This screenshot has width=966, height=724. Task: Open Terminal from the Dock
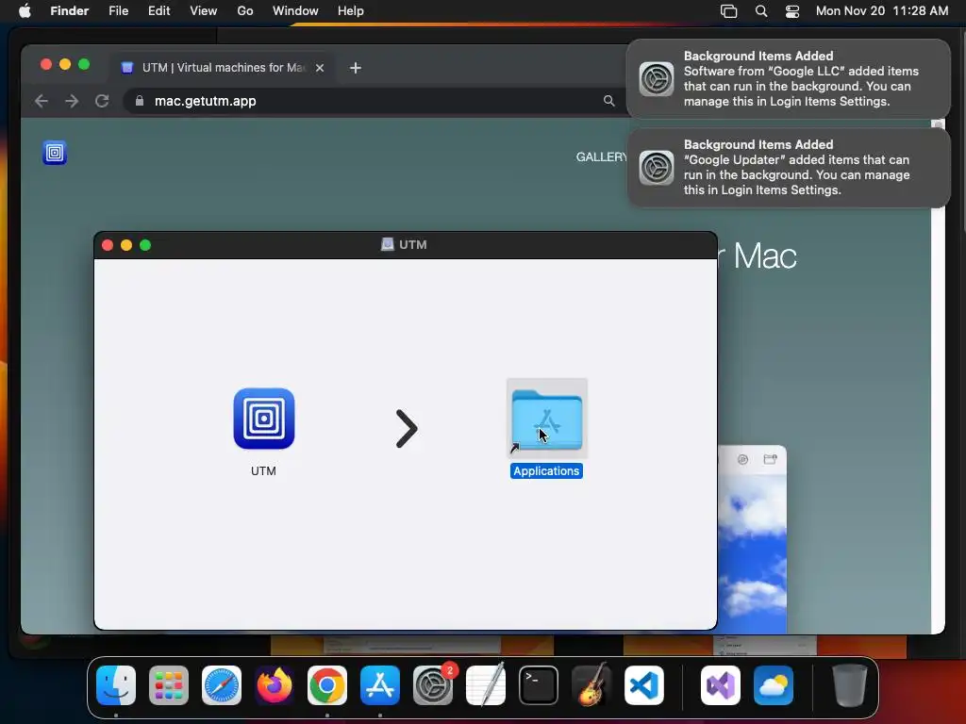point(539,685)
